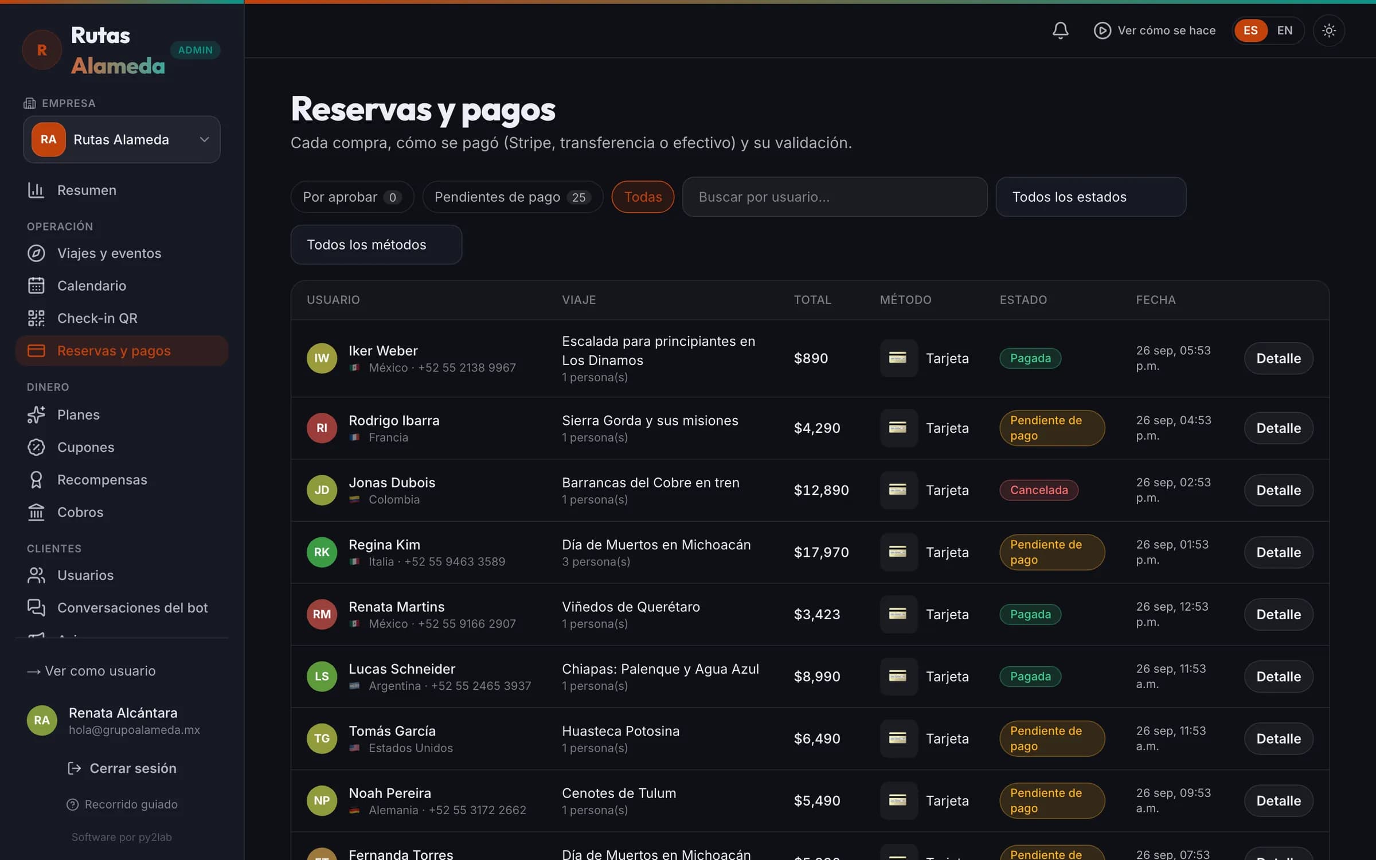The width and height of the screenshot is (1376, 860).
Task: Select the Por aprobar filter tab
Action: tap(352, 197)
